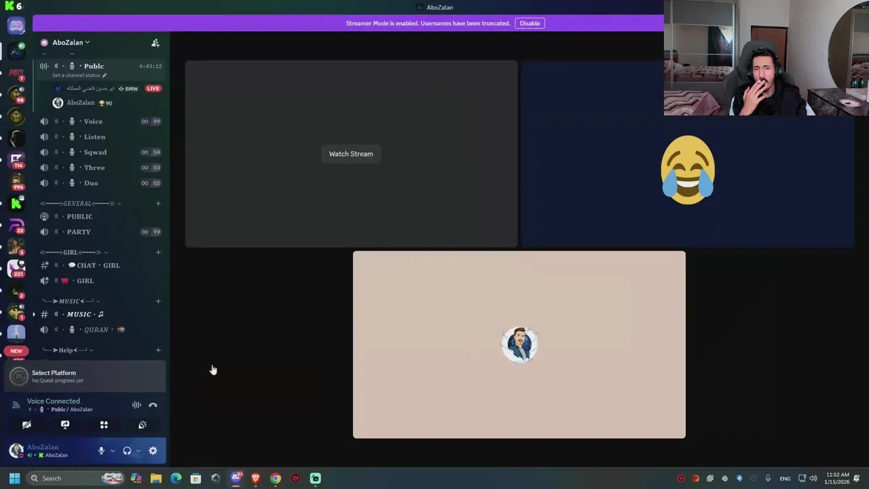
Task: Open the Activities launcher icon
Action: click(x=104, y=425)
